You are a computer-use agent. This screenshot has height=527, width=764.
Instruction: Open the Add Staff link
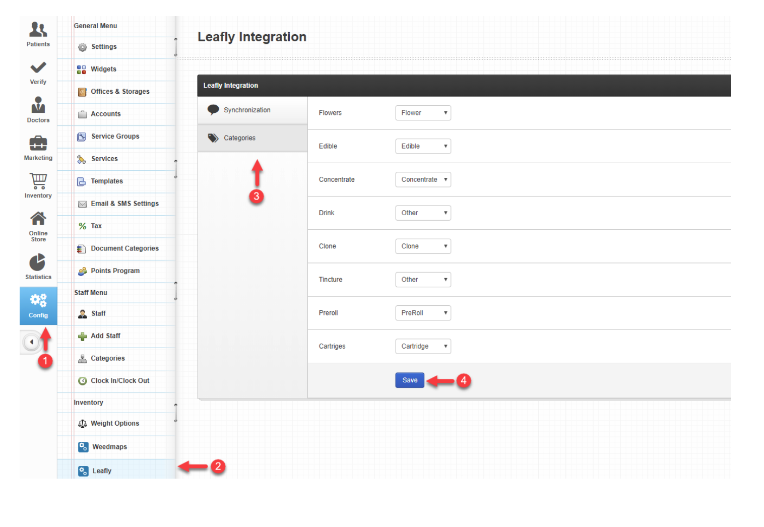tap(106, 336)
